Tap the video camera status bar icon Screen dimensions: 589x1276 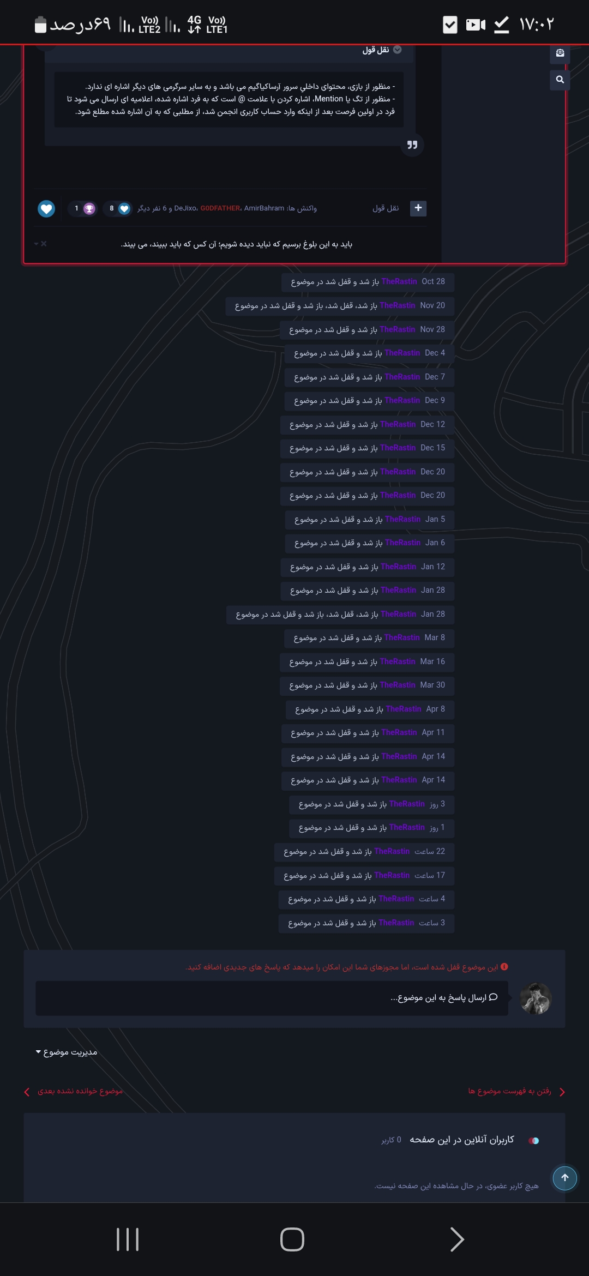click(476, 25)
